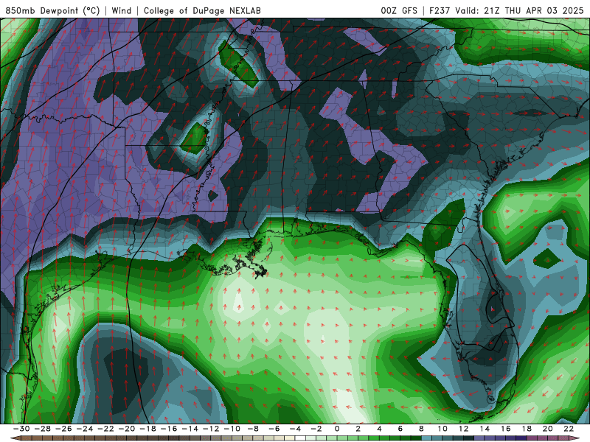Click the -20 colorbar label

(x=127, y=429)
